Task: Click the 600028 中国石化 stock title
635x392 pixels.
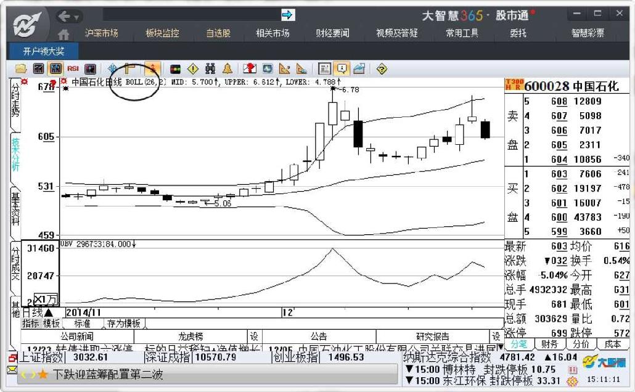Action: [x=571, y=86]
